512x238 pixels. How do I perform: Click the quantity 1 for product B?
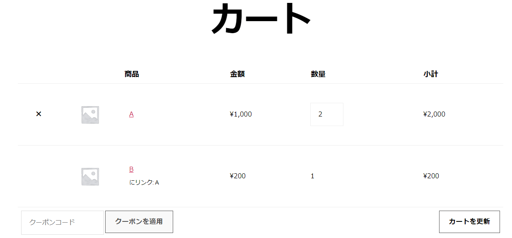pyautogui.click(x=312, y=176)
